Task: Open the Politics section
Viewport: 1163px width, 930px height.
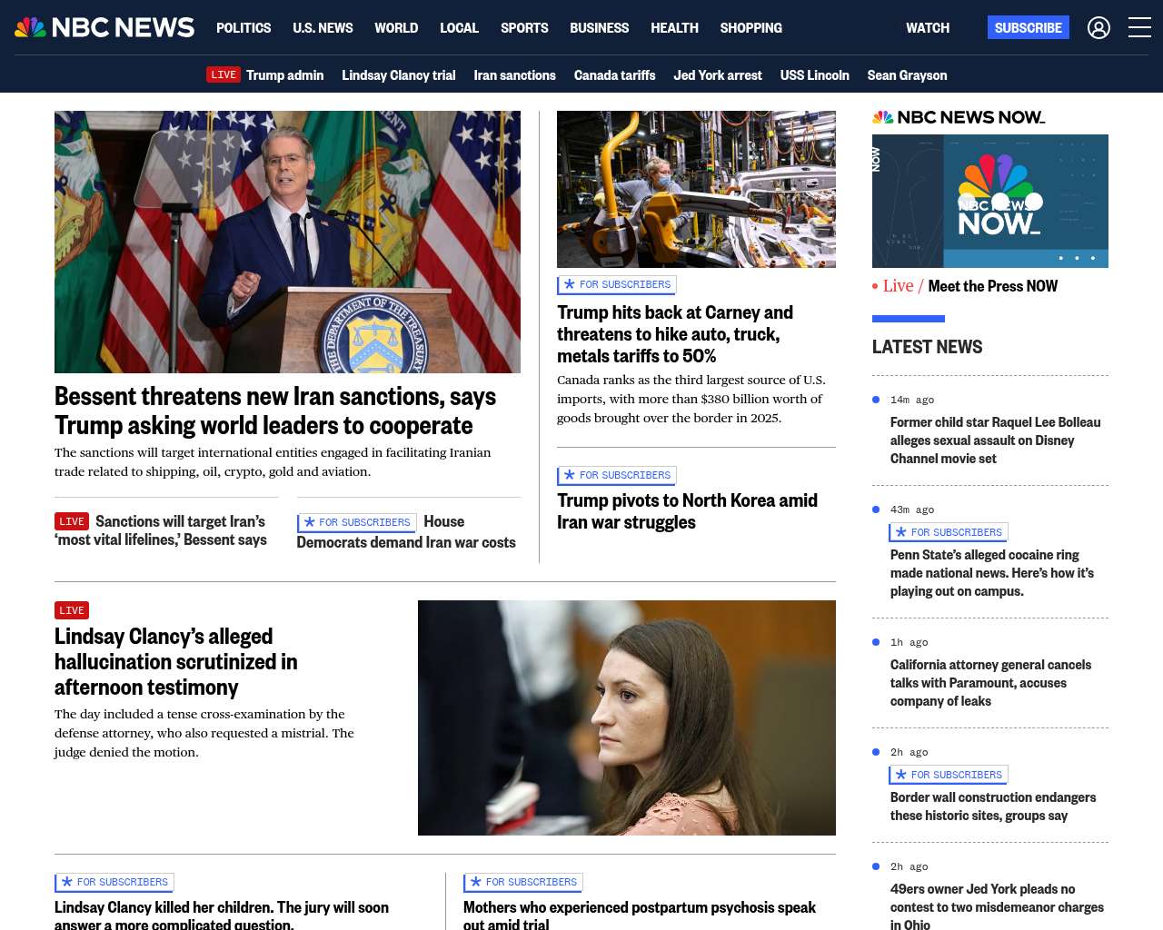Action: pos(244,28)
